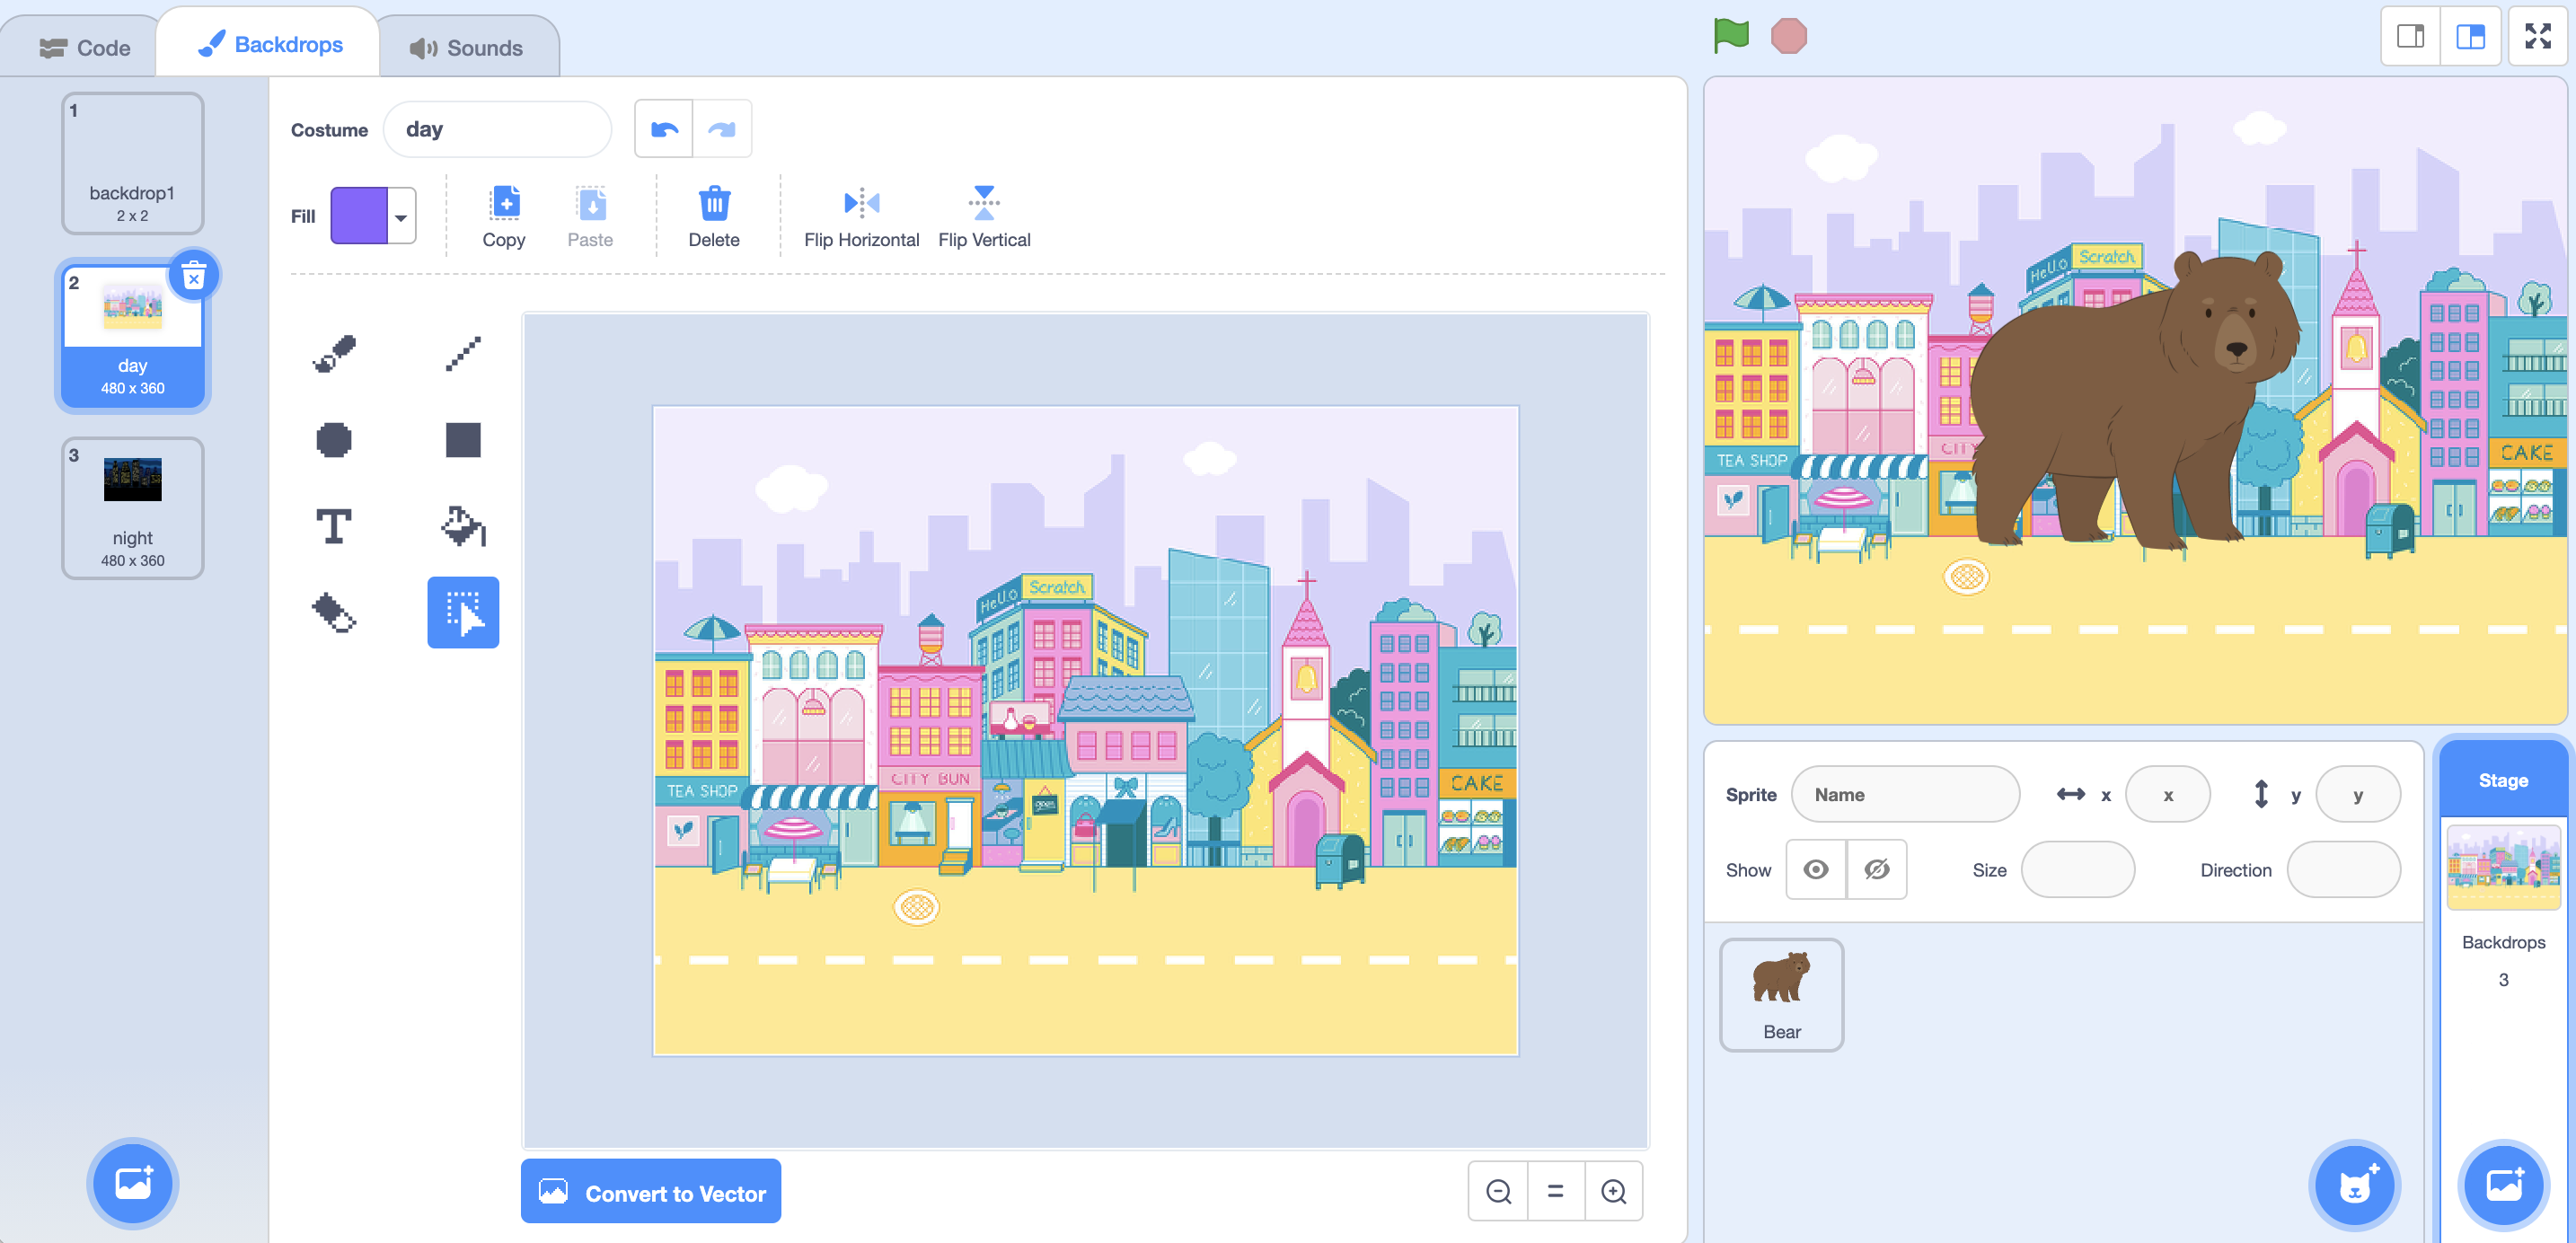Select the Marquee selection tool
Image resolution: width=2576 pixels, height=1243 pixels.
coord(462,614)
